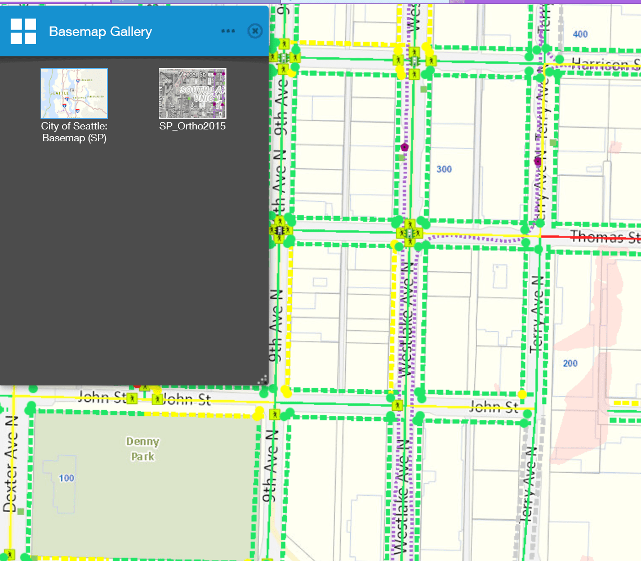Click the magenta marker on Terry Ave N
This screenshot has width=641, height=561.
click(539, 161)
